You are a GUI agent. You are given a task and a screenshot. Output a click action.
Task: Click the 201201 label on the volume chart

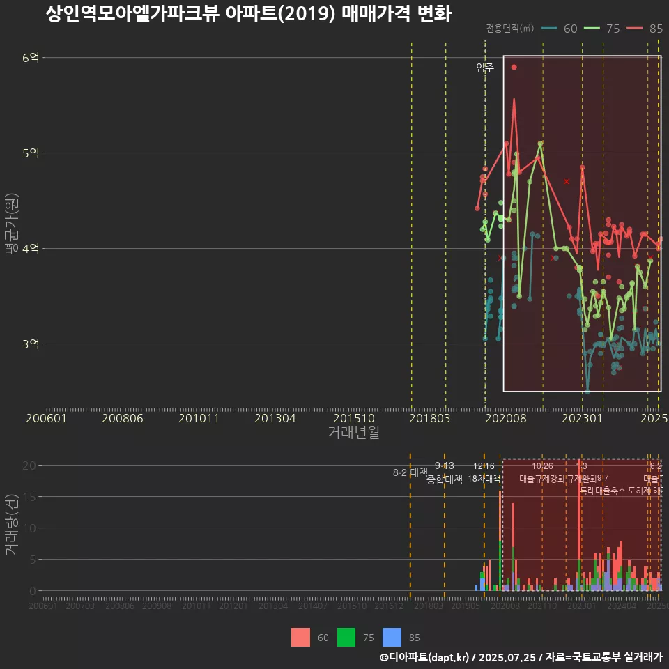click(233, 606)
